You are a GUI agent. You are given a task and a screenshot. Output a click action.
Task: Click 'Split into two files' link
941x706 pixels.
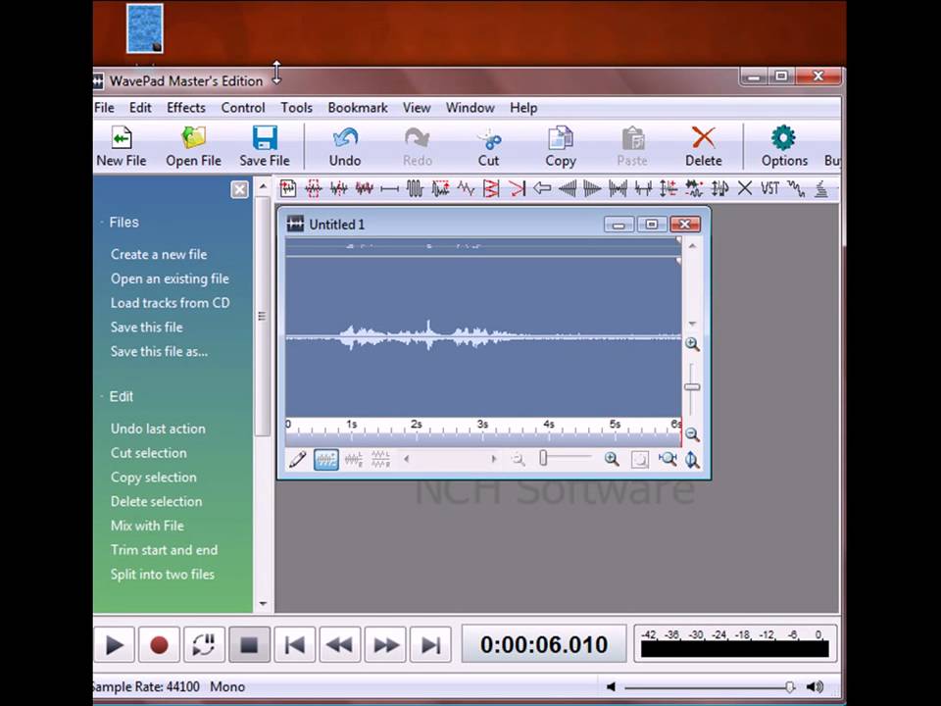162,575
